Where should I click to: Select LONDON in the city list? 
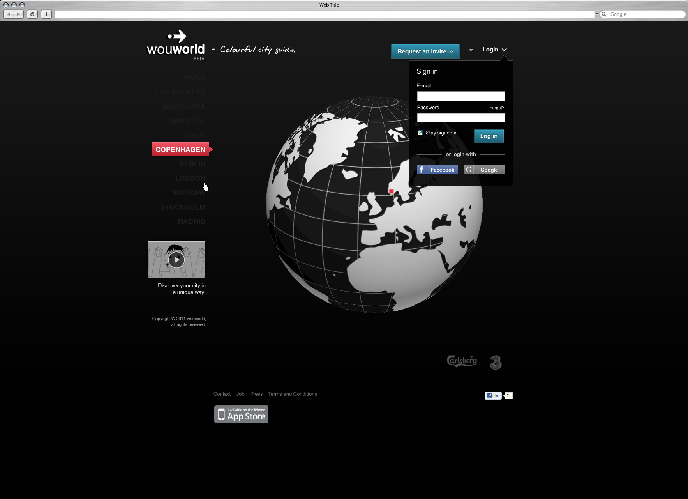click(x=190, y=179)
